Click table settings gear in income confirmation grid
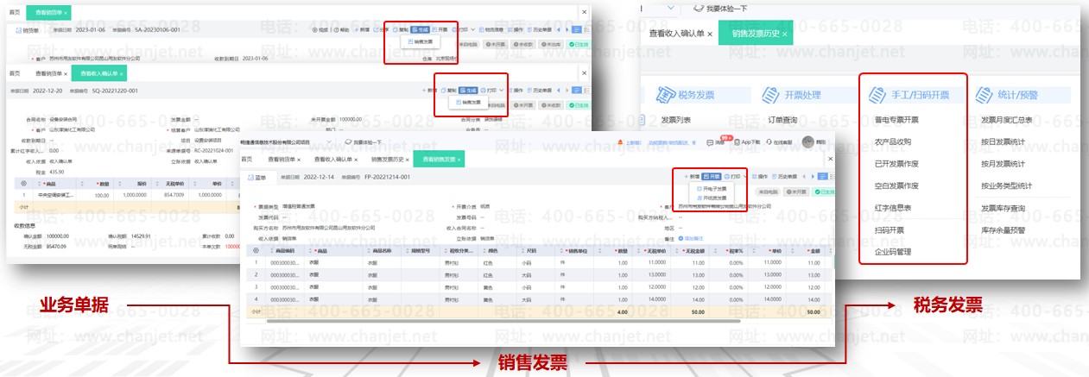 click(x=22, y=184)
